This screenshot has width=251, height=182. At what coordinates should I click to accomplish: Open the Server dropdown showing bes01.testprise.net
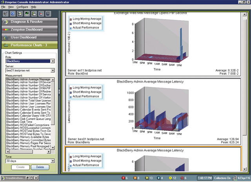point(53,70)
